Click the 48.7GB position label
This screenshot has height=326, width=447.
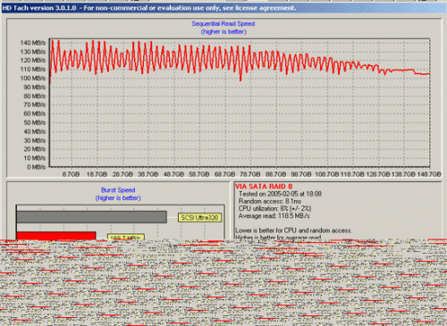[x=173, y=174]
